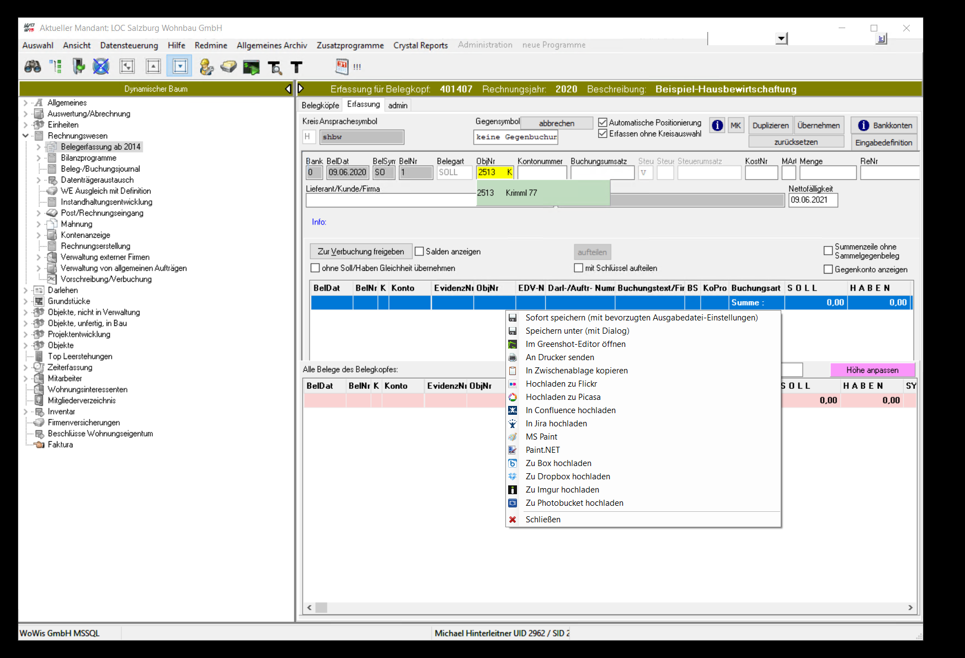965x658 pixels.
Task: Click the Picasa icon in context menu
Action: coord(513,397)
